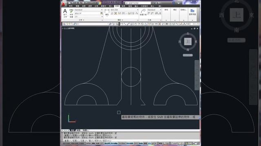261x146 pixels.
Task: Click the 西 direction on the ViewCube compass
Action: coord(180,41)
